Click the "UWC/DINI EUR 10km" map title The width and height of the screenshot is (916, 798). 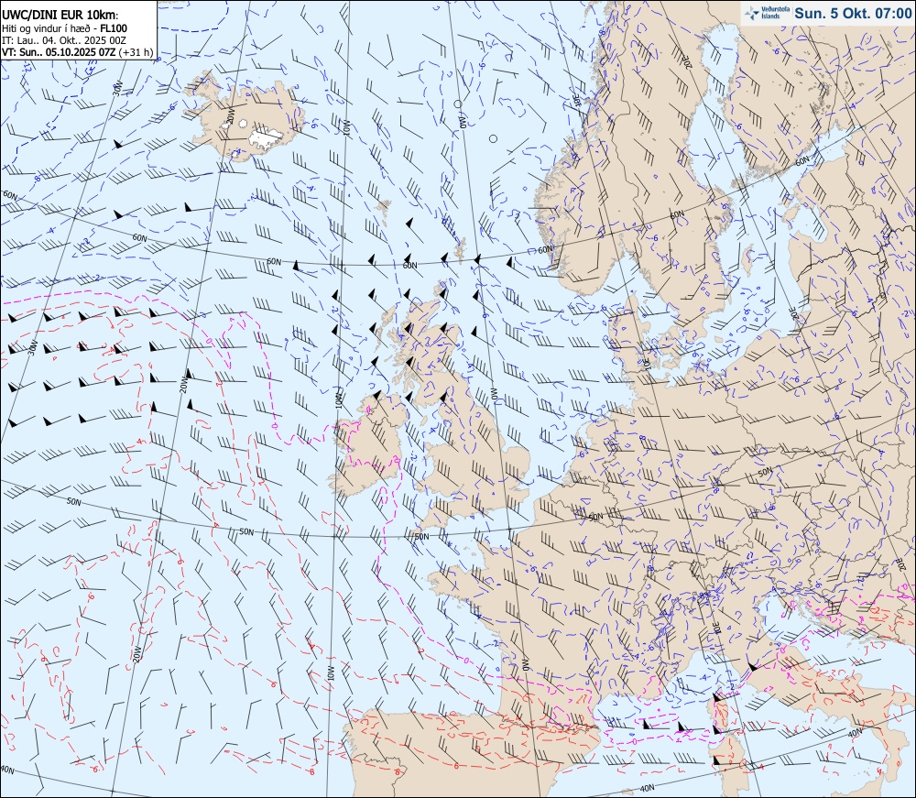pyautogui.click(x=60, y=16)
